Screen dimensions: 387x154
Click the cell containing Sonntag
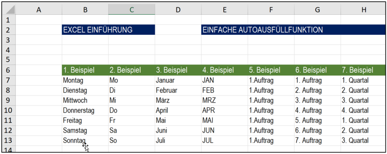85,140
